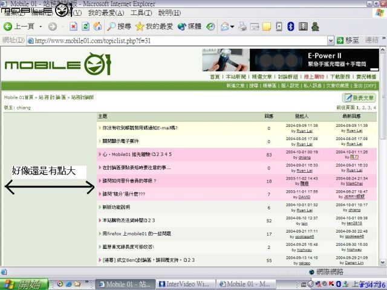Expand the toolbar overflow chevron beside 連結
Screen dimensions: 387x290
tap(384, 38)
